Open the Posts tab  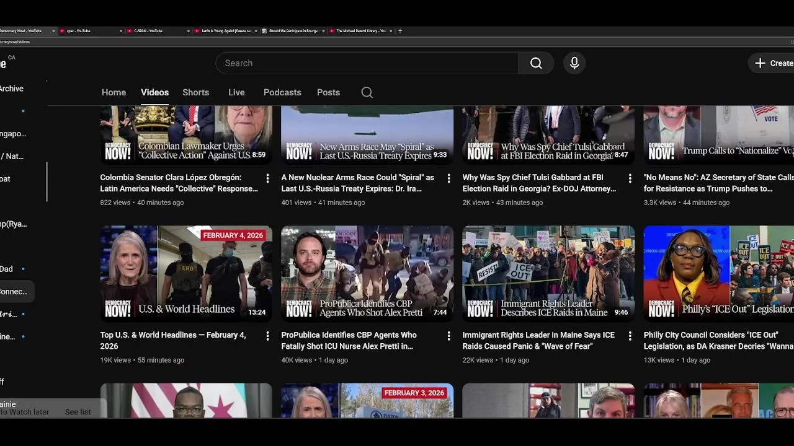click(328, 92)
